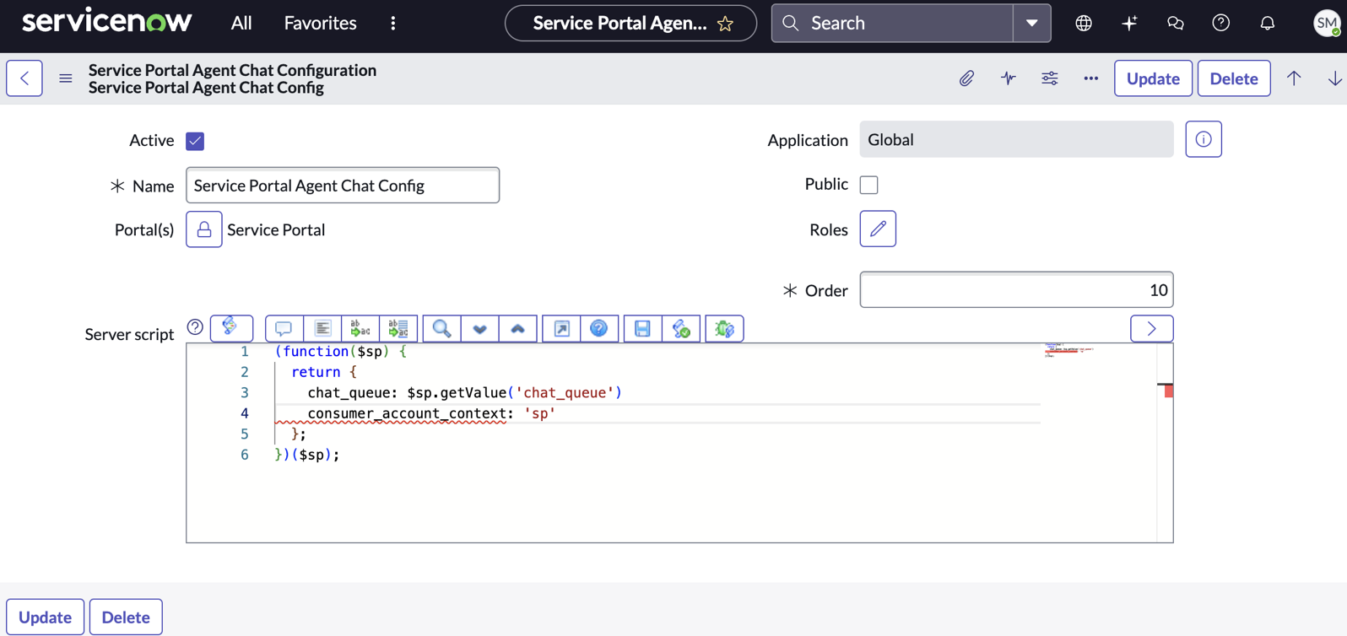Open the globe scope picker

click(1084, 23)
